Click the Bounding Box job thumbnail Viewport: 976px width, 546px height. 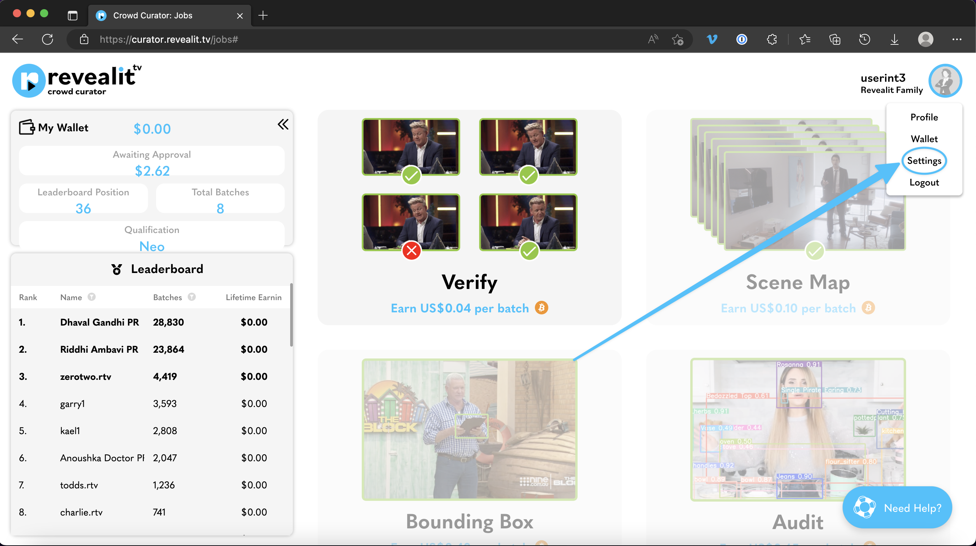coord(469,429)
